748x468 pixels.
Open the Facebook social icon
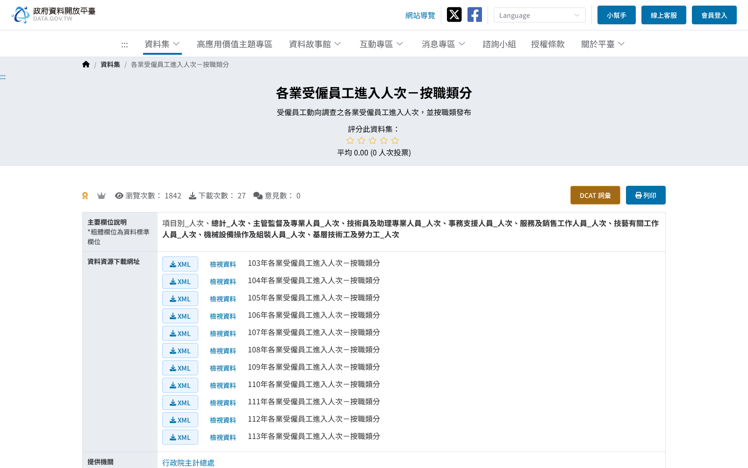(x=475, y=15)
